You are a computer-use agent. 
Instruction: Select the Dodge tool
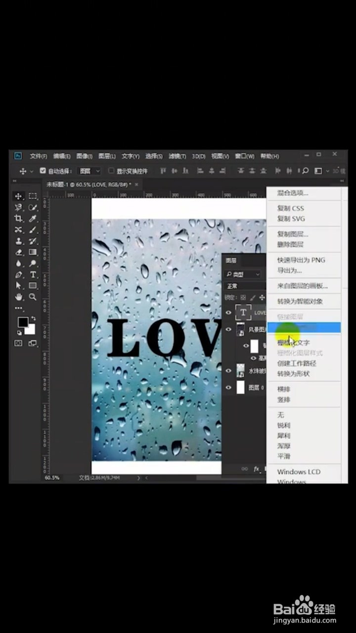33,264
